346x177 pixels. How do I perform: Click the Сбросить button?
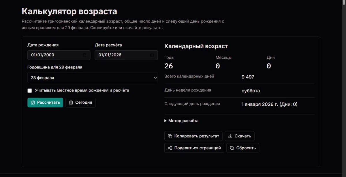(243, 148)
